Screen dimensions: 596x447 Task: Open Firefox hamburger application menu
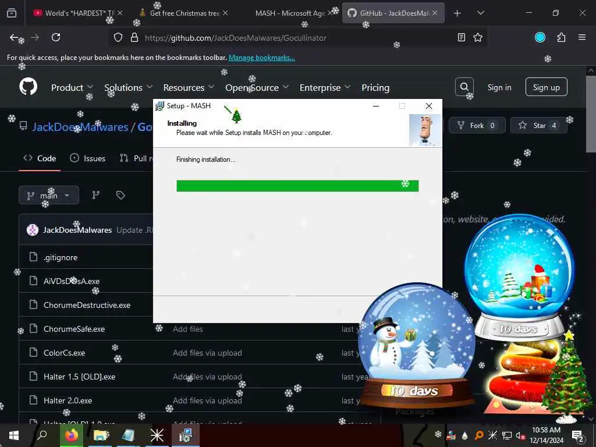[x=582, y=37]
